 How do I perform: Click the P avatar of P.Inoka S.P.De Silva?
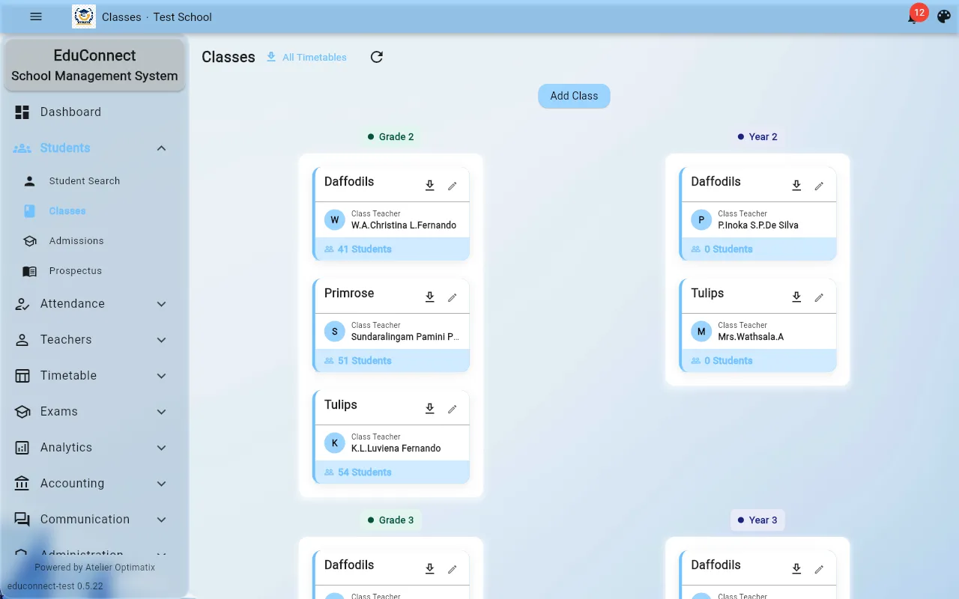[701, 220]
